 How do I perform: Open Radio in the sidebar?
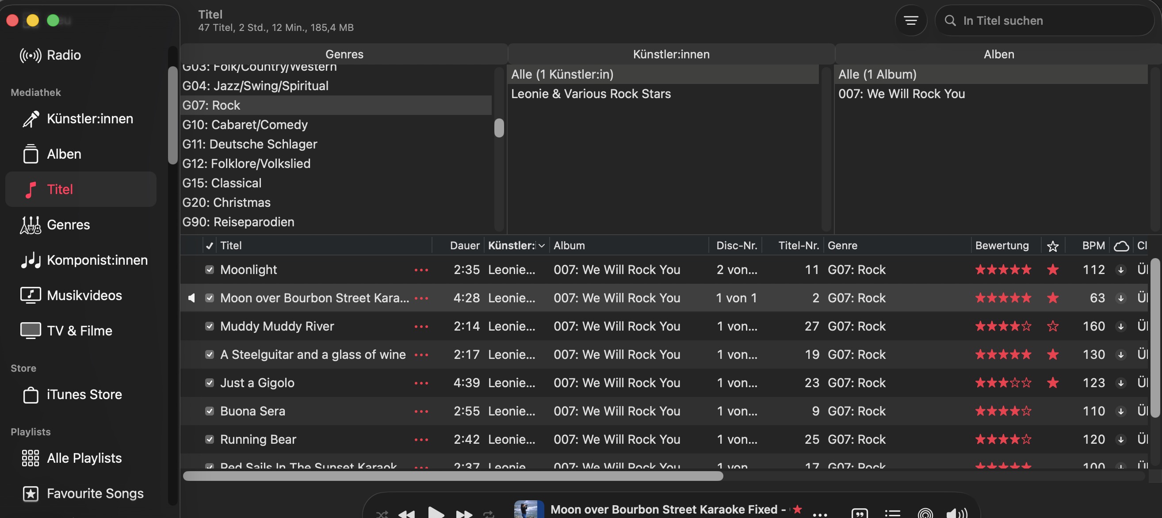click(64, 55)
